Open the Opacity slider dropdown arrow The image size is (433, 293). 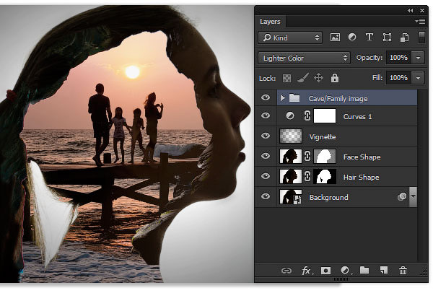[x=418, y=58]
